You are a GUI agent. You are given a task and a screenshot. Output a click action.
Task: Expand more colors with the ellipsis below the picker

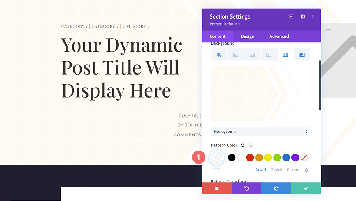coord(217,169)
